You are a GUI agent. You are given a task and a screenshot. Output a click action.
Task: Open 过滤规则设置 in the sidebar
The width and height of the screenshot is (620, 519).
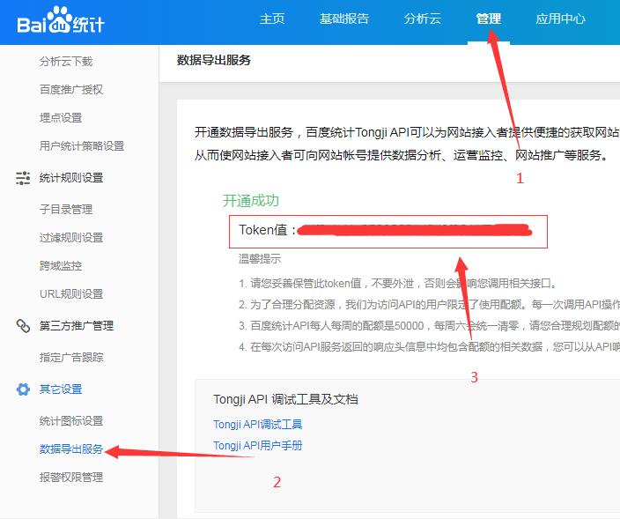point(71,238)
